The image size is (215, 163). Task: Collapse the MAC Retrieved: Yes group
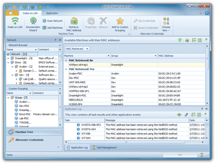pos(66,69)
